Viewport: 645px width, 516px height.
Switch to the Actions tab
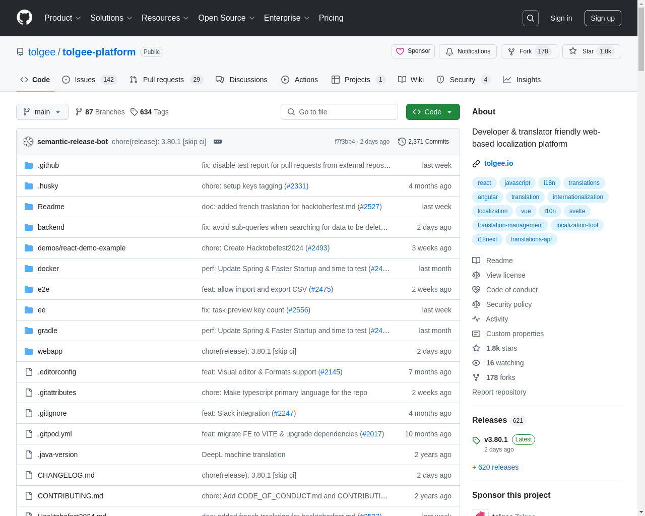pos(299,80)
